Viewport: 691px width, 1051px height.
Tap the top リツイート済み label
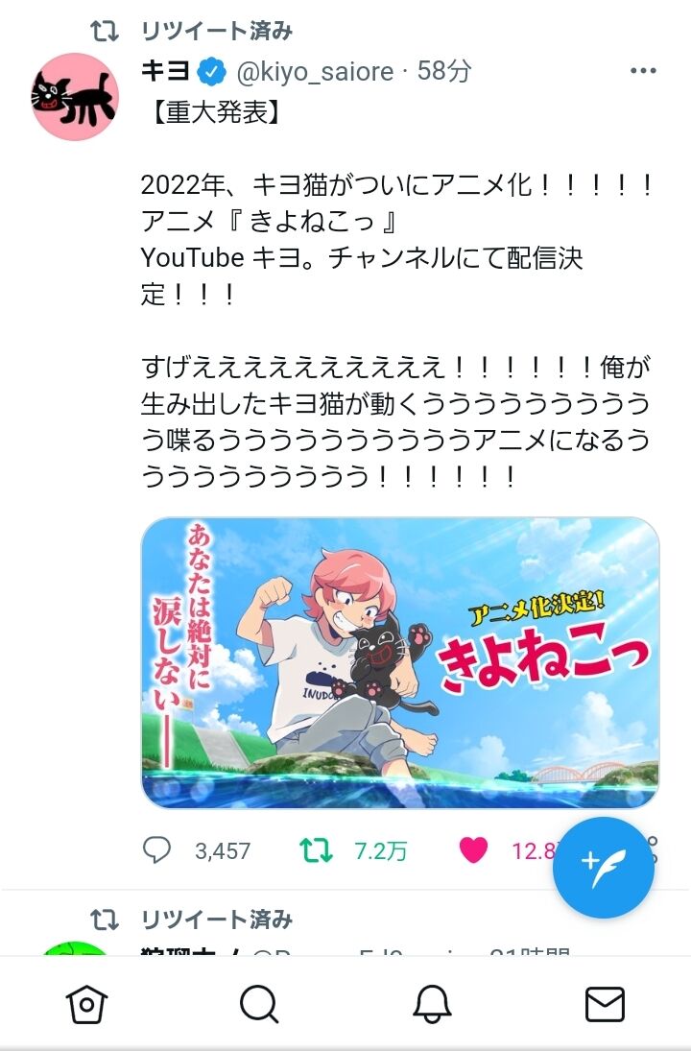point(217,31)
